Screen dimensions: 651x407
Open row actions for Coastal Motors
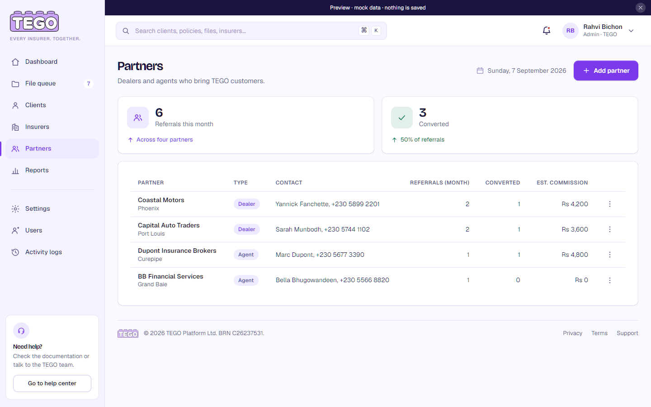click(x=610, y=204)
